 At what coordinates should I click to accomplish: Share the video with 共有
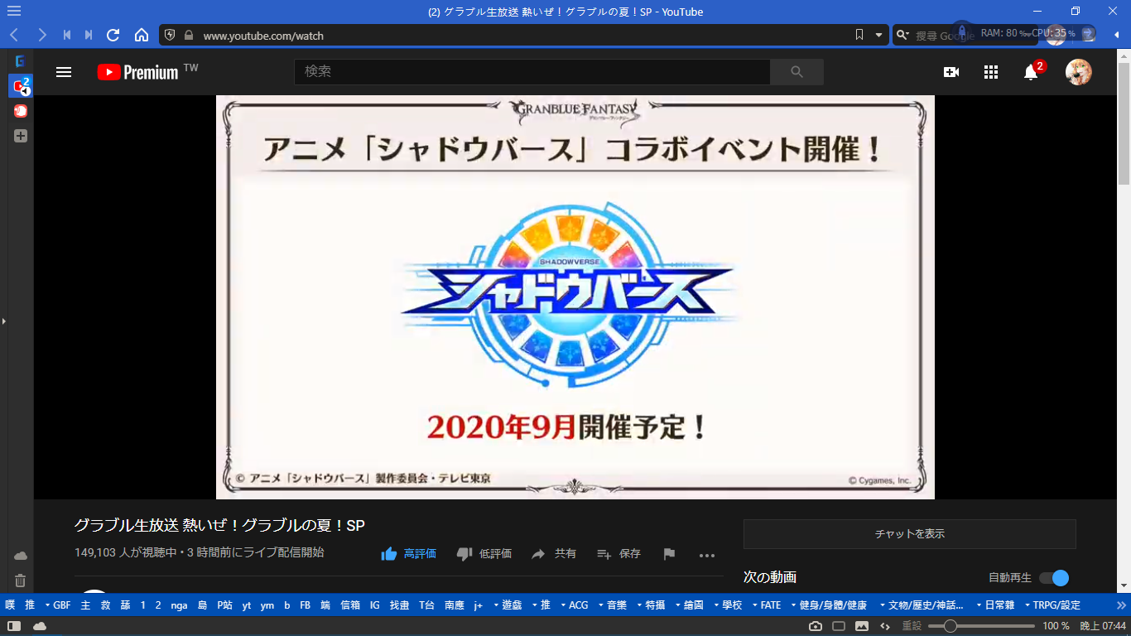(x=554, y=554)
